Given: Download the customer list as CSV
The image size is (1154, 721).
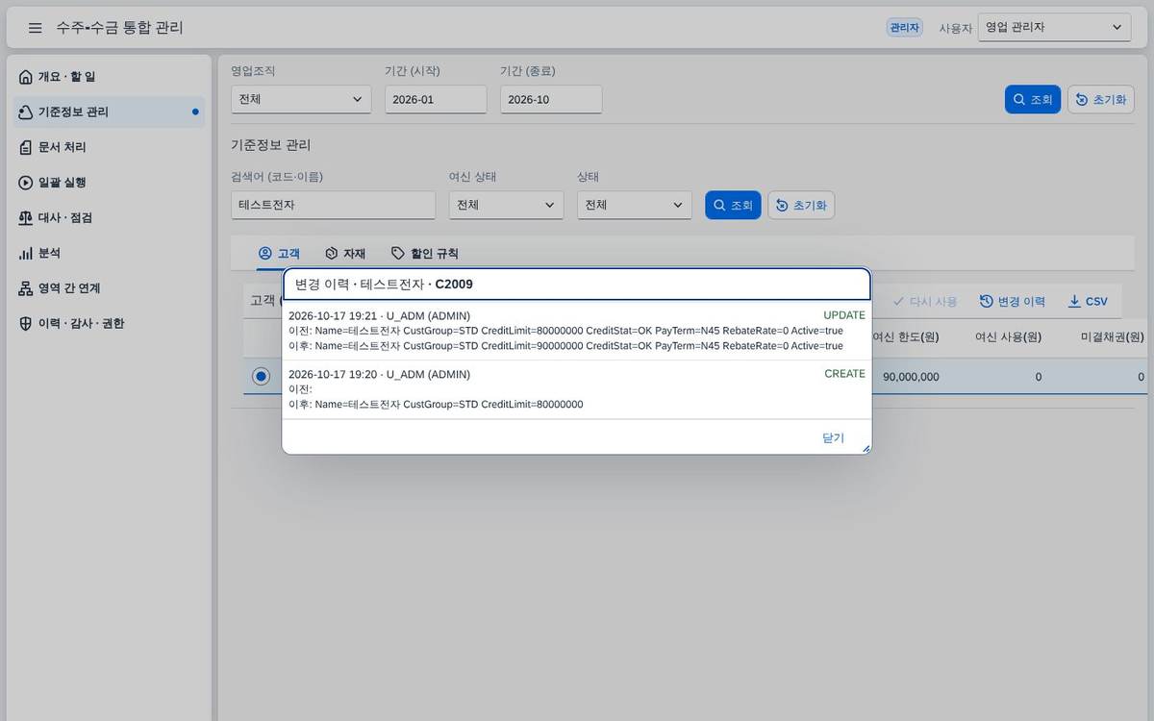Looking at the screenshot, I should [1088, 301].
